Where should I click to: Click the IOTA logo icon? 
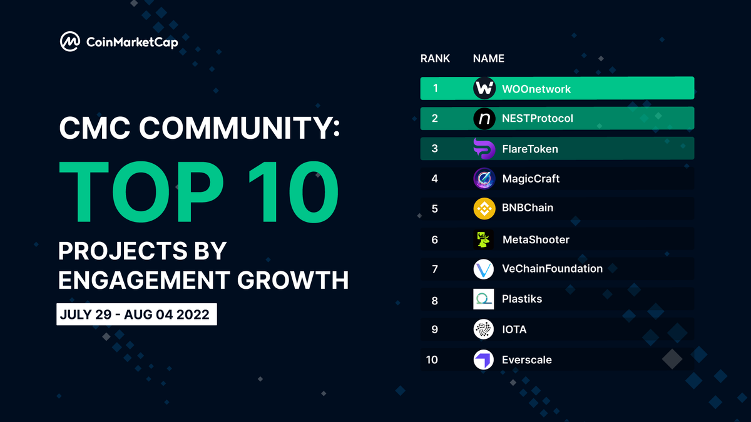pyautogui.click(x=484, y=329)
